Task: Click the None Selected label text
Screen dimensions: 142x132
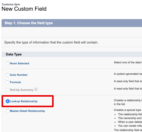Action: (x=19, y=63)
